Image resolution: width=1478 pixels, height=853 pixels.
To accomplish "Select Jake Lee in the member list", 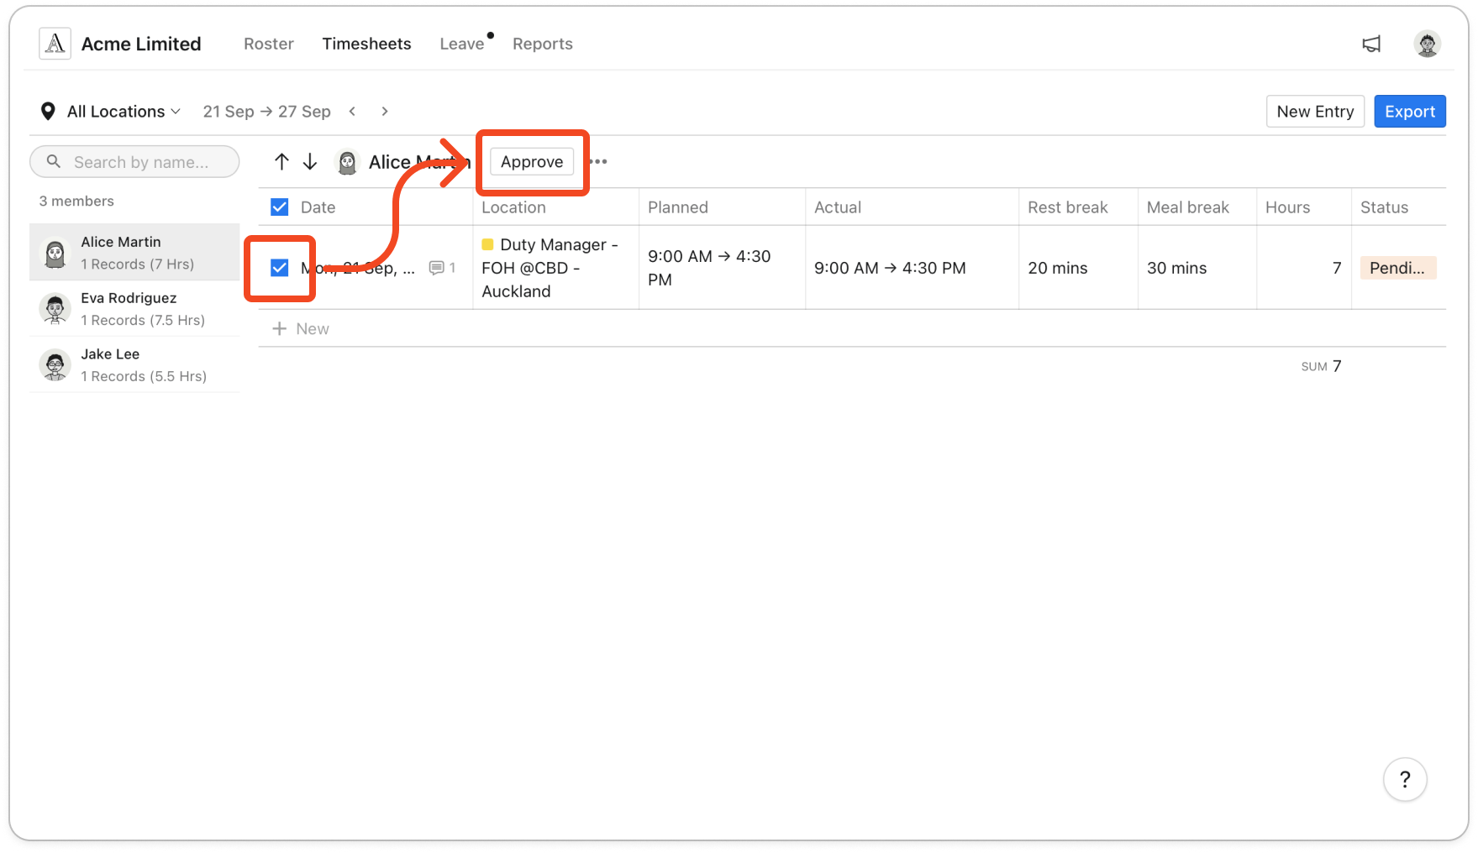I will point(134,365).
